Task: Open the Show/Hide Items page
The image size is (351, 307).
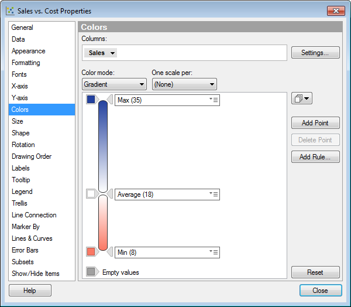Action: pyautogui.click(x=42, y=274)
